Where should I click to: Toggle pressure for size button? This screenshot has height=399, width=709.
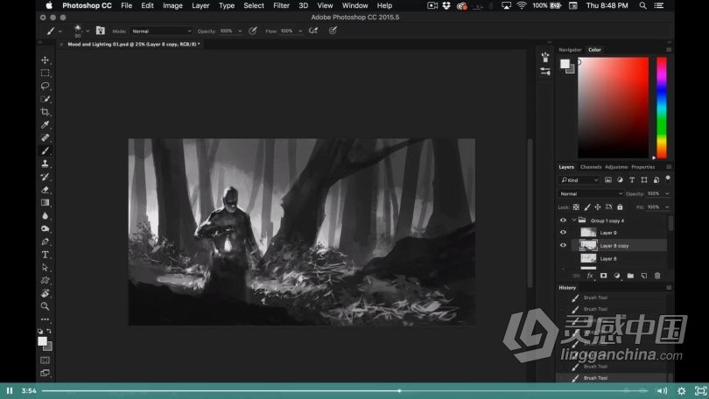coord(333,31)
